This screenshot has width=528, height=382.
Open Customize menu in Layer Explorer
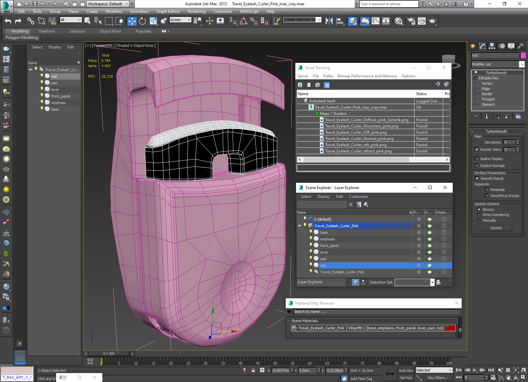point(358,197)
